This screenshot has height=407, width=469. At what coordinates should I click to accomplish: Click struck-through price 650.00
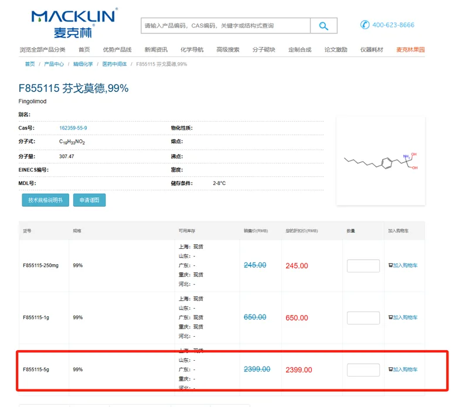pyautogui.click(x=255, y=317)
